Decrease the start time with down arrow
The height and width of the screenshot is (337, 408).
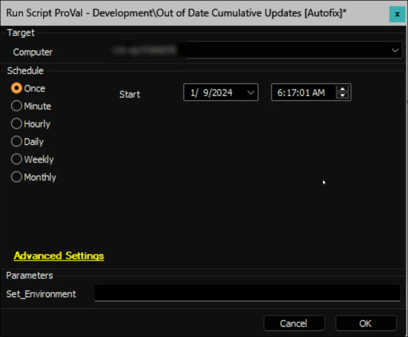[342, 95]
